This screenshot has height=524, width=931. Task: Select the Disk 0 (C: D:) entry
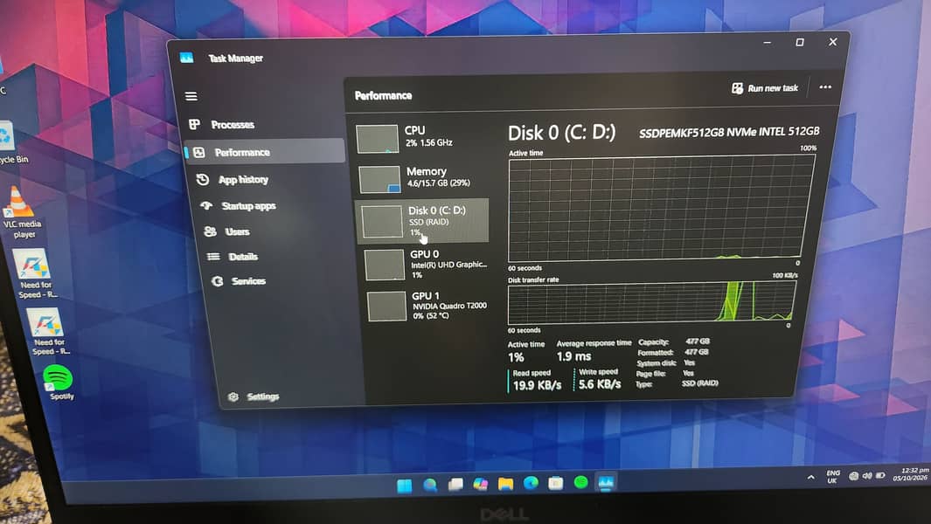[x=424, y=221]
